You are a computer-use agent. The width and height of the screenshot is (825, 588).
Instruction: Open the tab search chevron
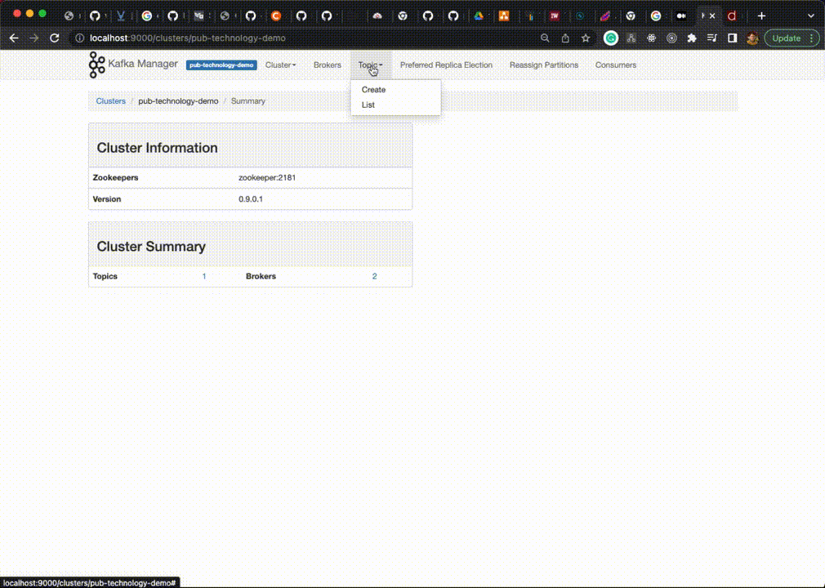click(811, 16)
